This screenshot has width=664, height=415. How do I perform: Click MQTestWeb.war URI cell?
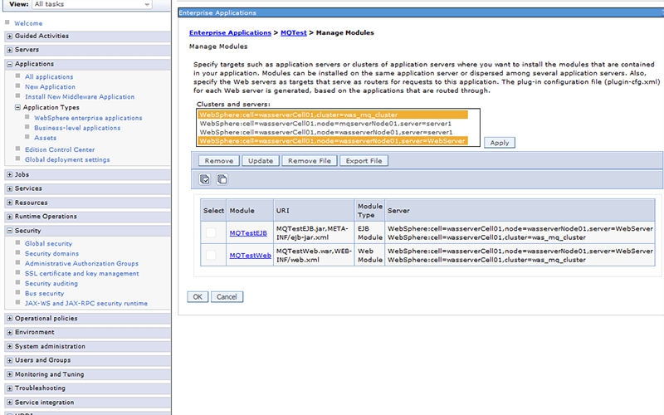[x=314, y=256]
